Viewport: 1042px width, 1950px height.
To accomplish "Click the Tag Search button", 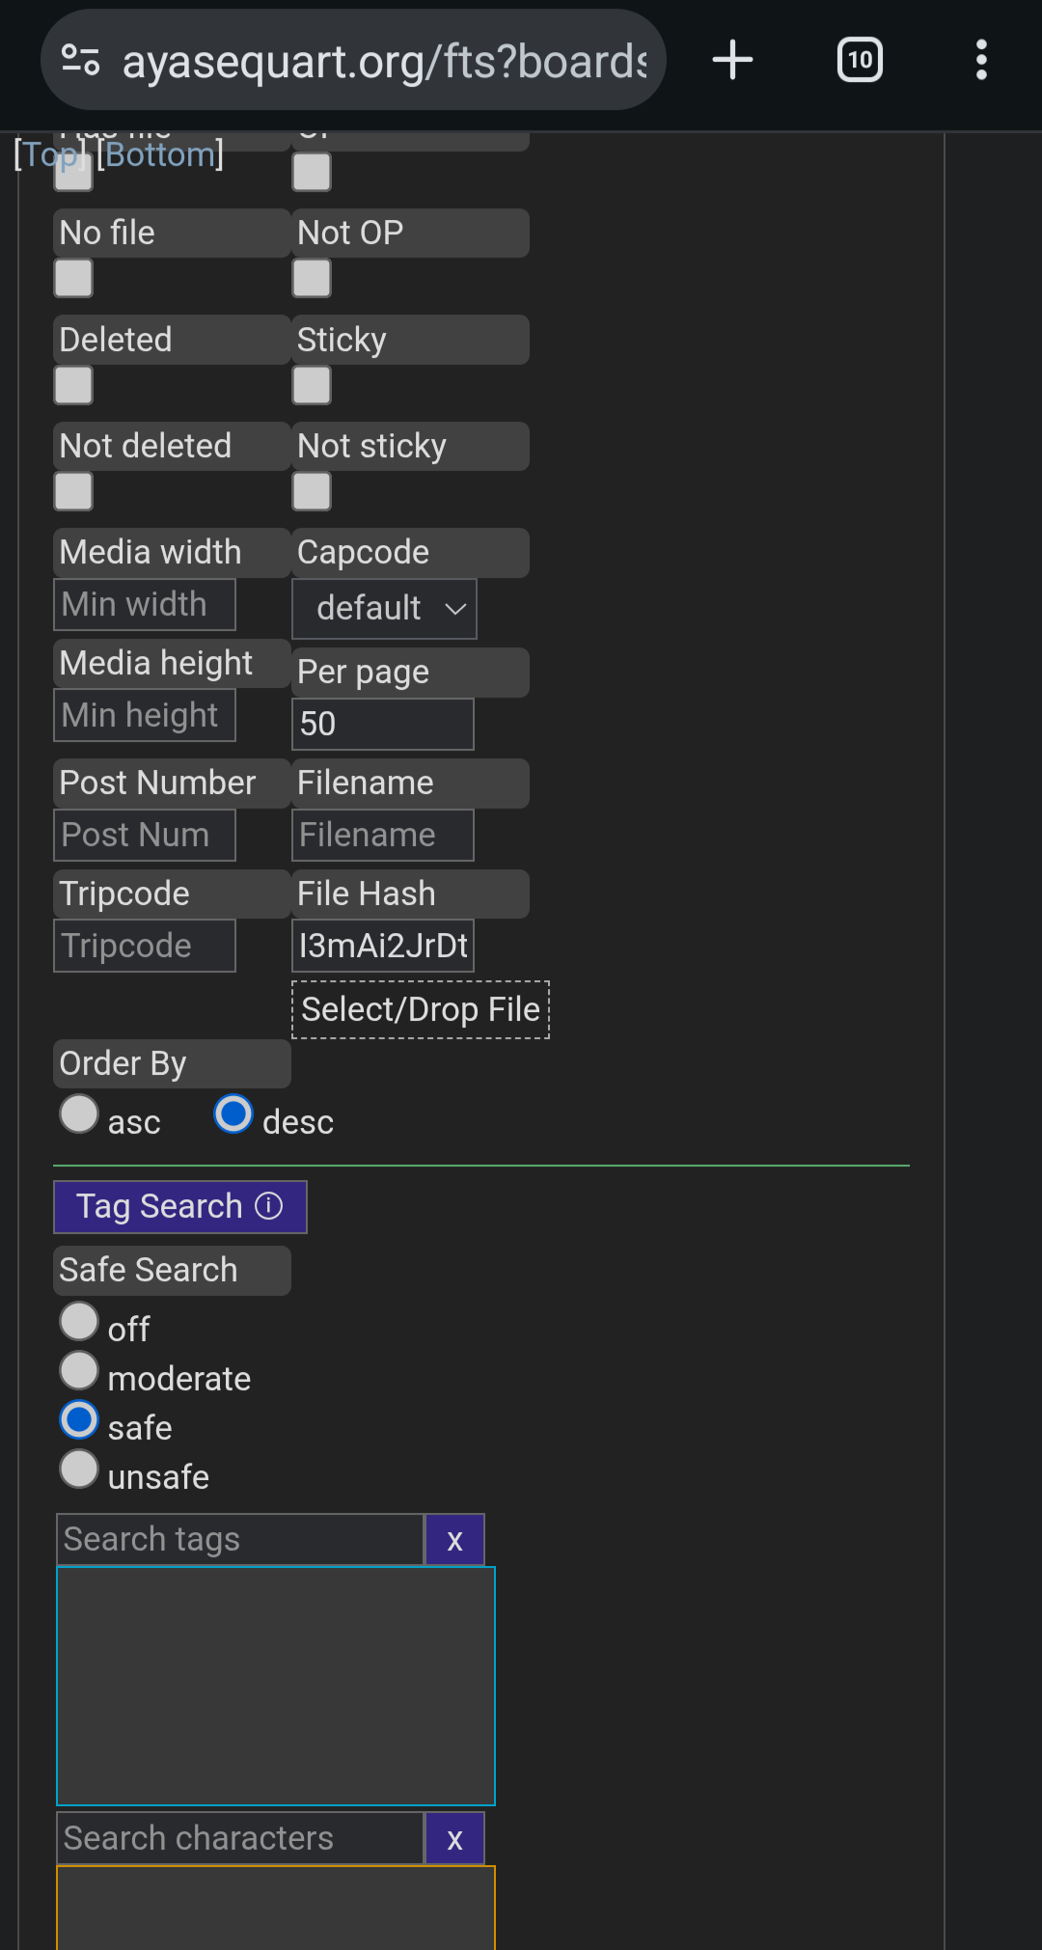I will coord(180,1207).
